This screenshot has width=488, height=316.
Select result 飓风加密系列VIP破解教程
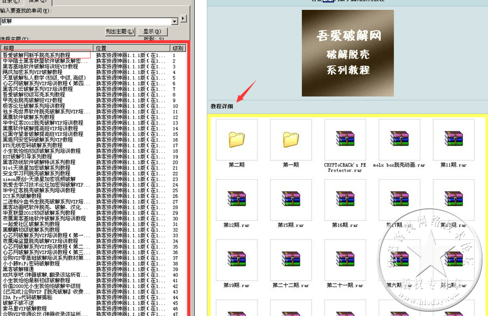[33, 72]
